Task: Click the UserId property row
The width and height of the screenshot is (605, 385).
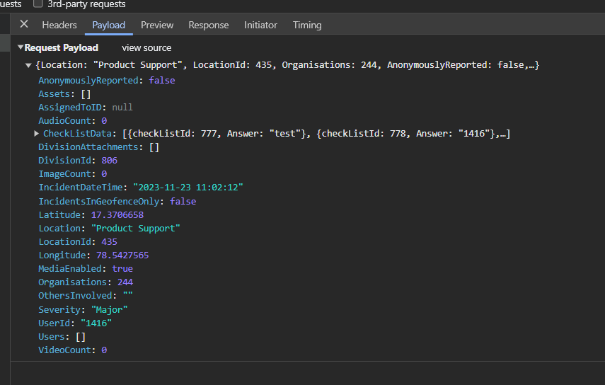Action: point(75,323)
